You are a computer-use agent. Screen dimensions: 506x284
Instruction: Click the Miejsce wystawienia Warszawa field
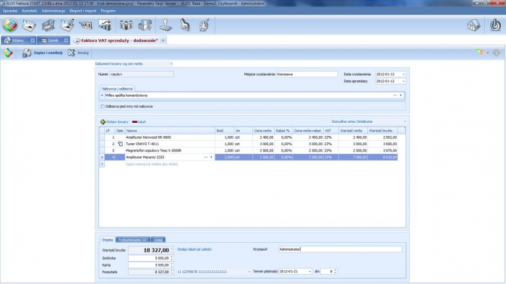(306, 74)
